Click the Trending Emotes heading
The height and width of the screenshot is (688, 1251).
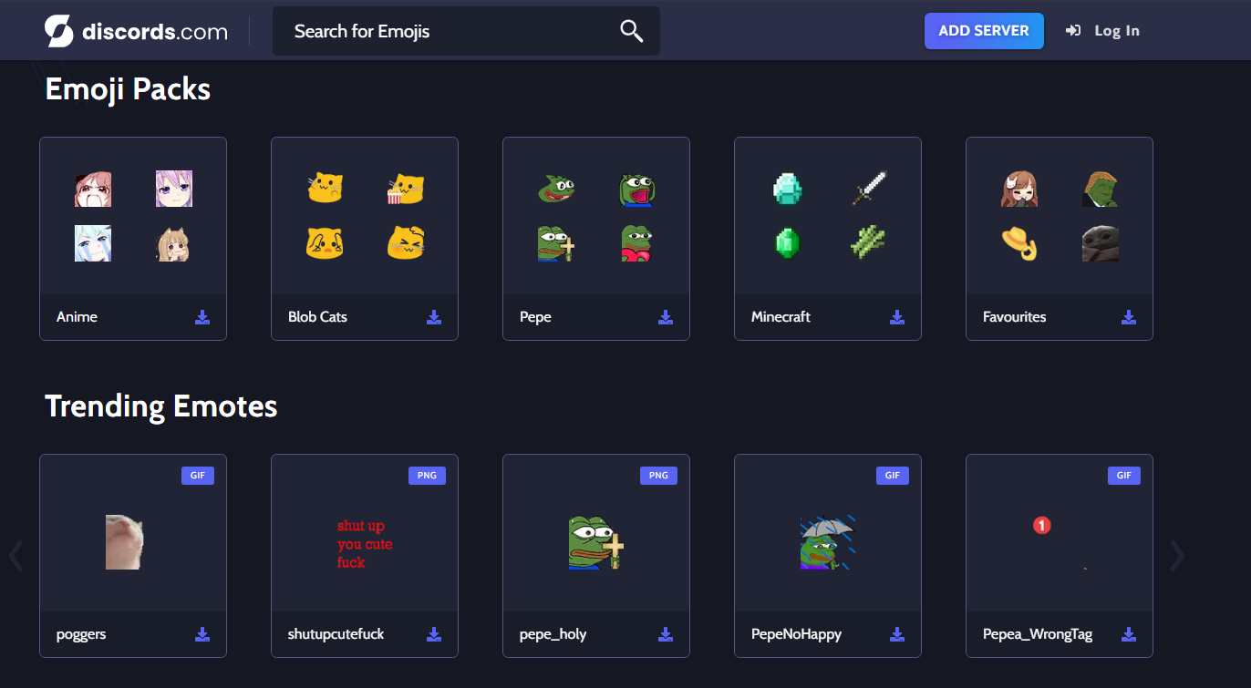tap(161, 406)
